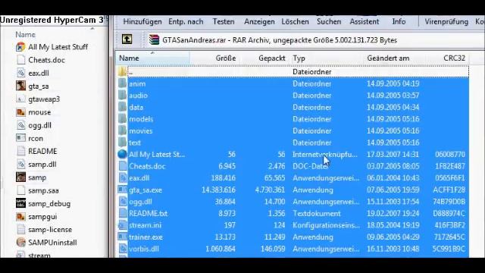Select the audio folder icon
This screenshot has height=273, width=485.
coord(123,96)
